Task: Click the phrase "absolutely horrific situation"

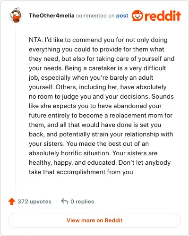Action: click(x=69, y=153)
